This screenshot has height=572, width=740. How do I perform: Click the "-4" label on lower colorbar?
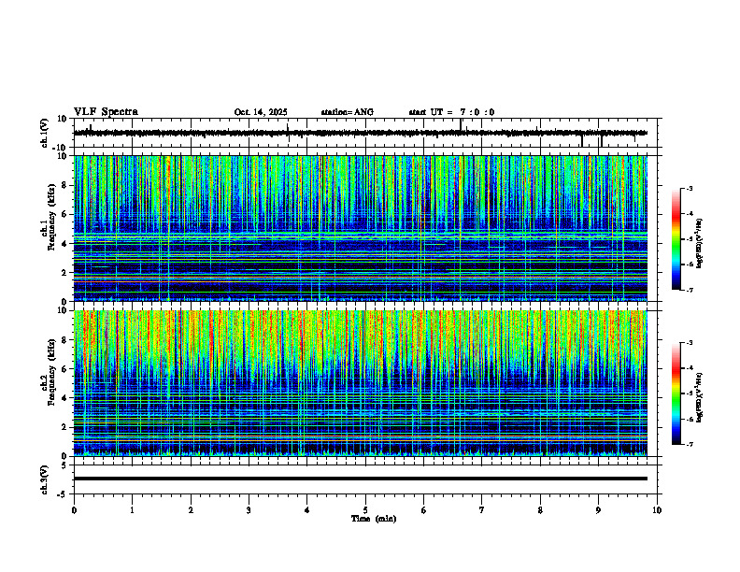(x=690, y=368)
